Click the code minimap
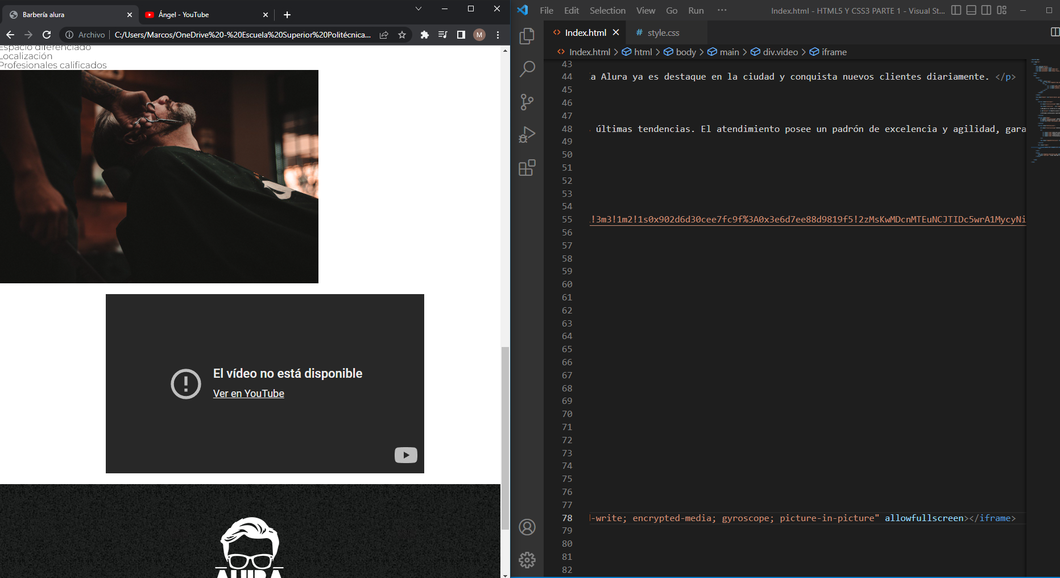Screen dimensions: 1060x578 point(1044,111)
